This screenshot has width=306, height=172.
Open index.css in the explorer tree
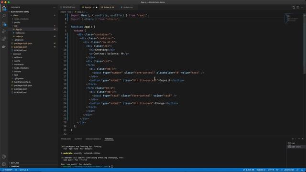point(33,33)
